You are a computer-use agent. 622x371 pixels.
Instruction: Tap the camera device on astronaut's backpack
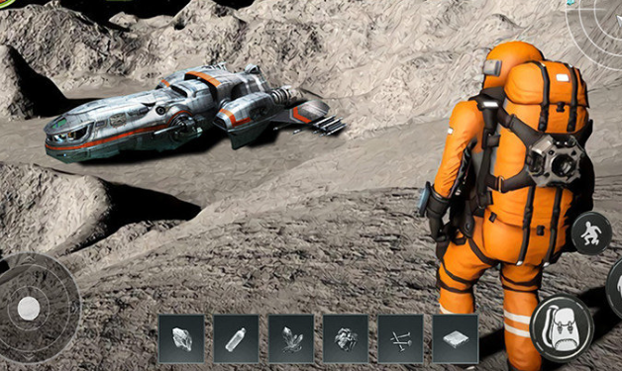(556, 161)
